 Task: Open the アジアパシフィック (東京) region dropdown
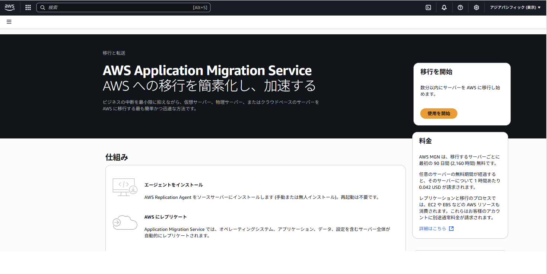[x=515, y=7]
